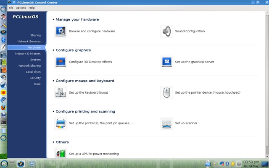
Task: Open the graphical server setup icon
Action: pos(166,62)
